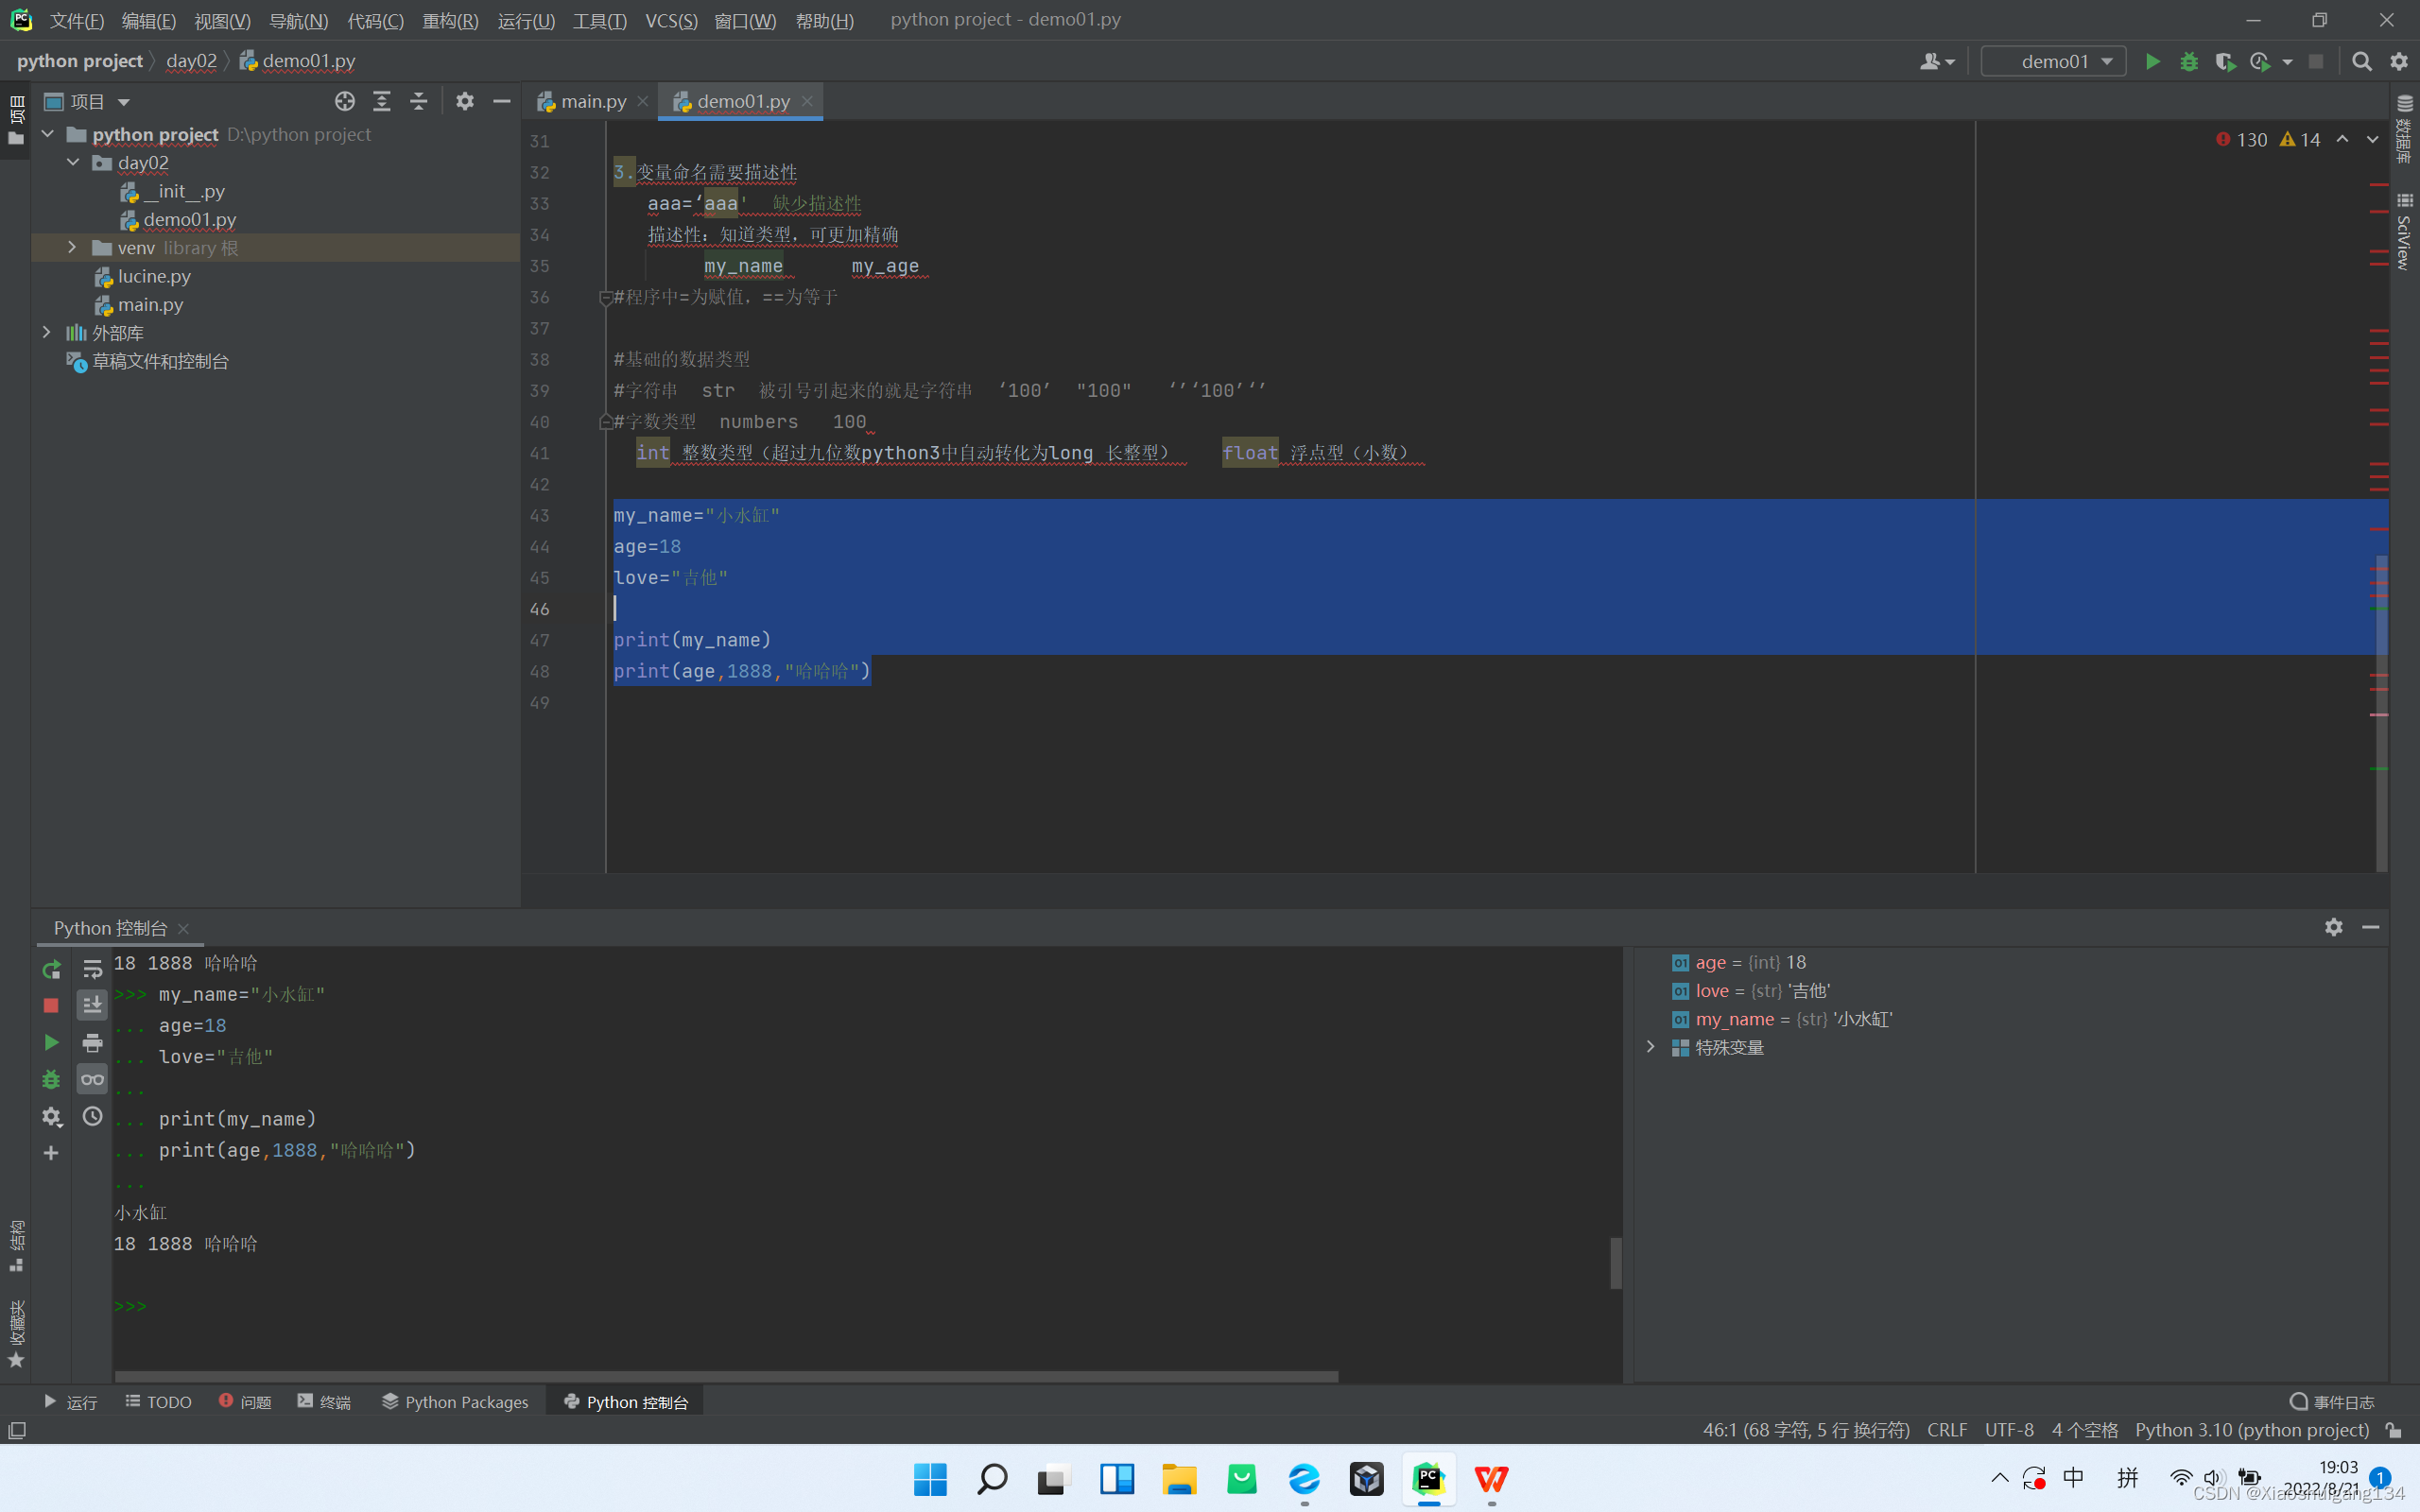2420x1512 pixels.
Task: Run the demo01 configuration with green play button
Action: click(x=2152, y=61)
